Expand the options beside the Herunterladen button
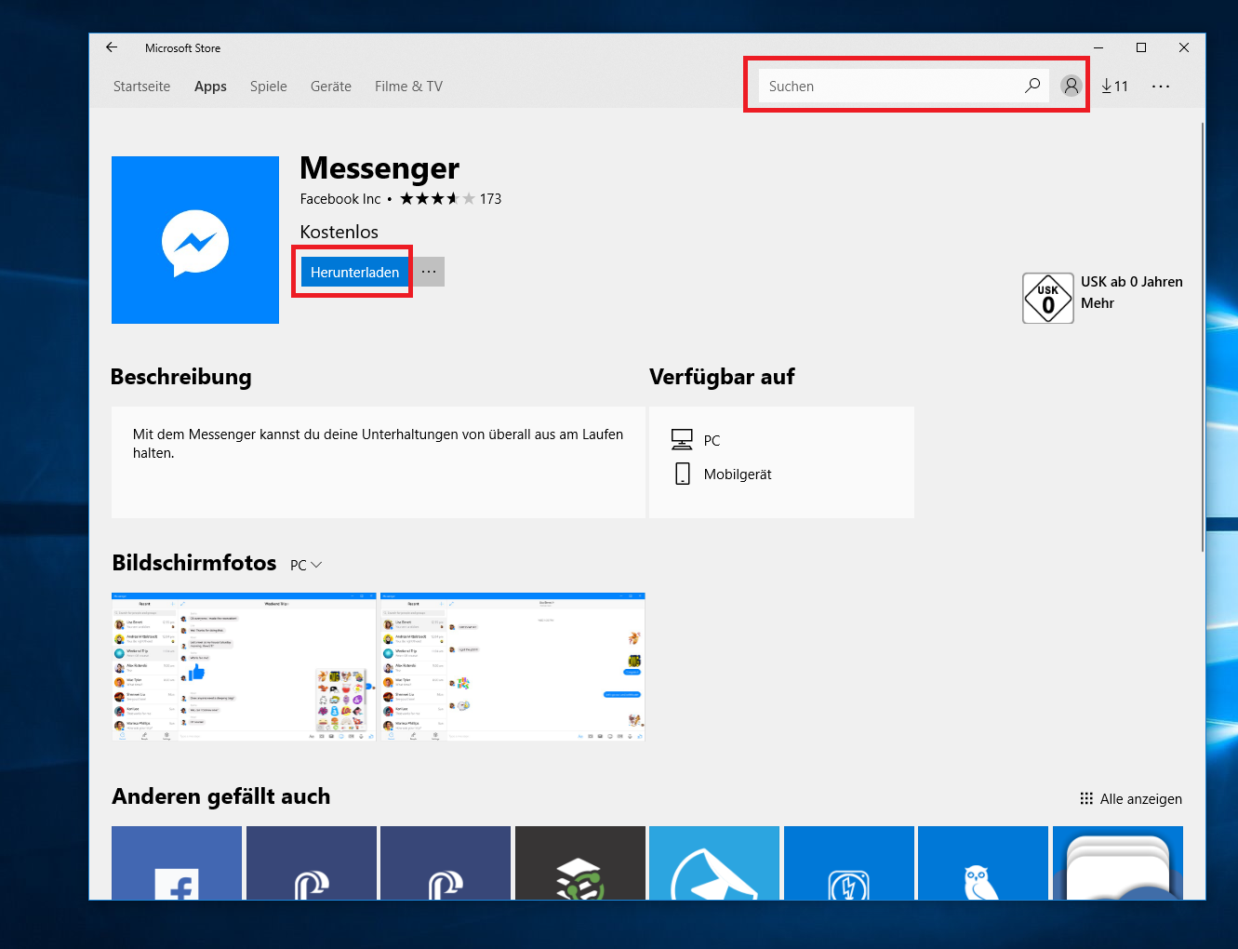Screen dimensions: 1238x949 428,271
